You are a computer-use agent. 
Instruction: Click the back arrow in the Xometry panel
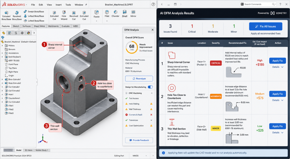pos(162,4)
